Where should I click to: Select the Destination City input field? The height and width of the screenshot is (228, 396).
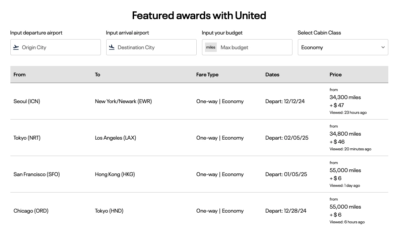pyautogui.click(x=151, y=47)
